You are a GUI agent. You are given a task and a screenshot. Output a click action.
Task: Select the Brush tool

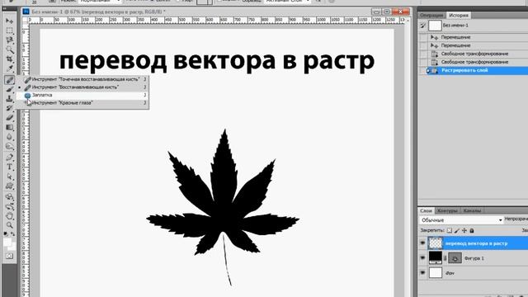[9, 89]
